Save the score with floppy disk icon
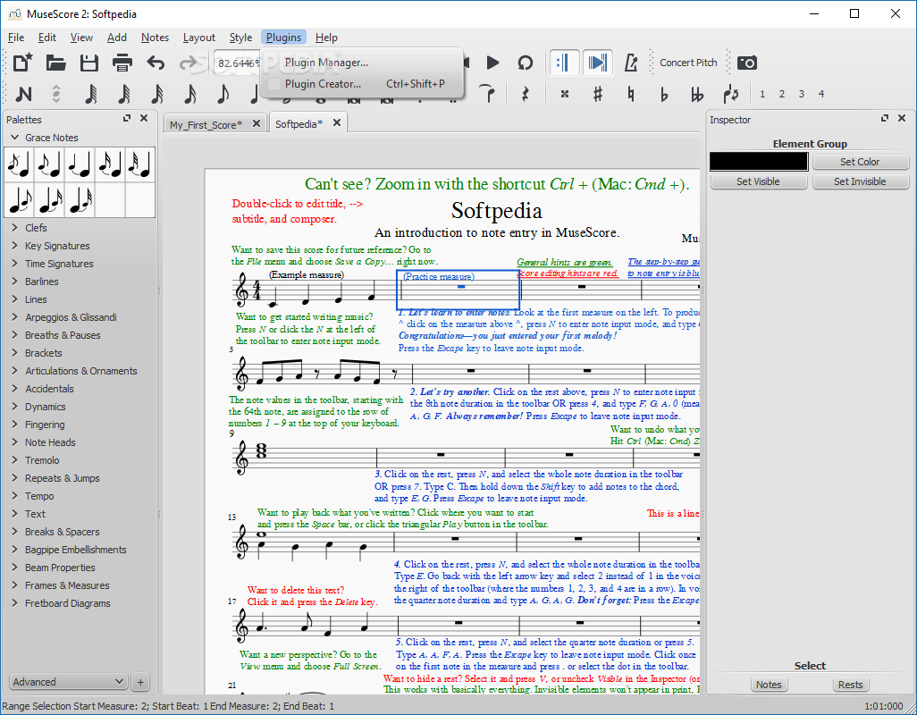This screenshot has height=715, width=917. [88, 63]
